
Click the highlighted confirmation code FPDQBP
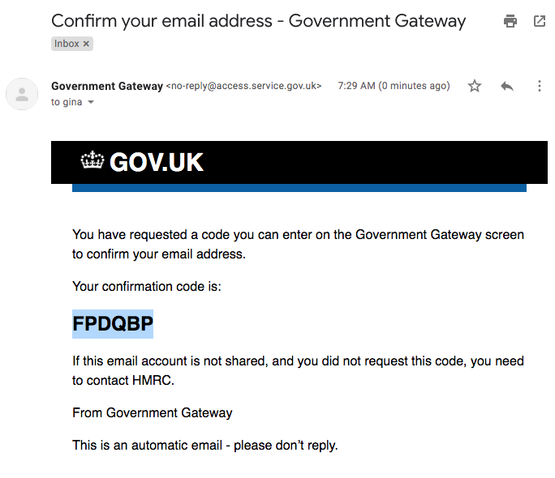(113, 324)
